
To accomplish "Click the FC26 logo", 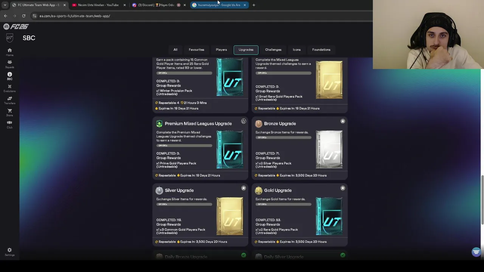I will pyautogui.click(x=16, y=26).
